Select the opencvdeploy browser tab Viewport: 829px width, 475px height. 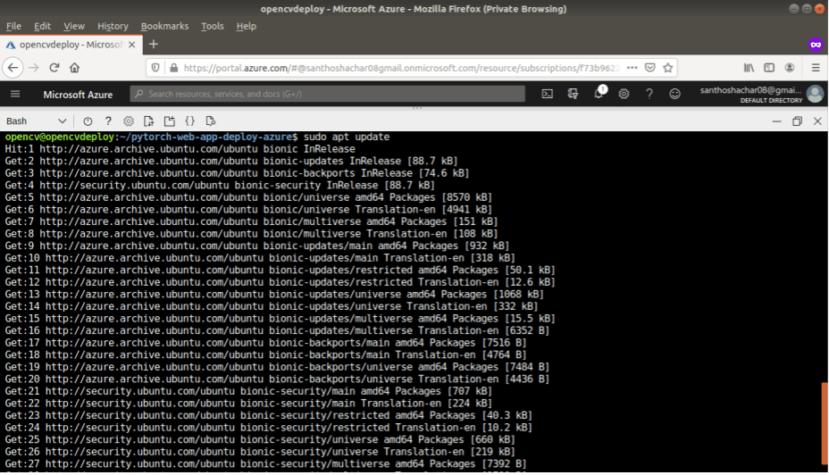(x=71, y=45)
